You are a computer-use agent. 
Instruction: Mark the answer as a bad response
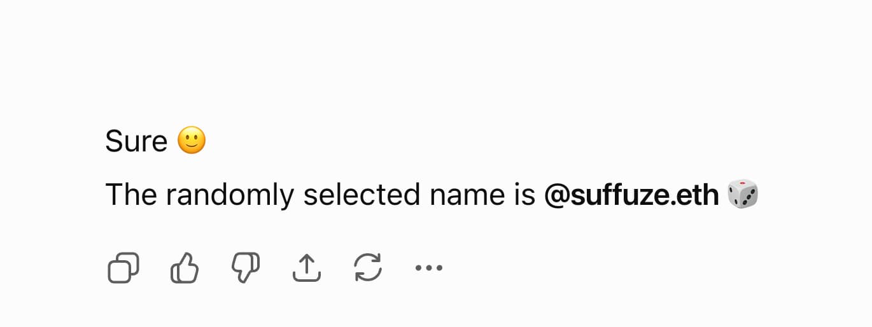point(246,268)
